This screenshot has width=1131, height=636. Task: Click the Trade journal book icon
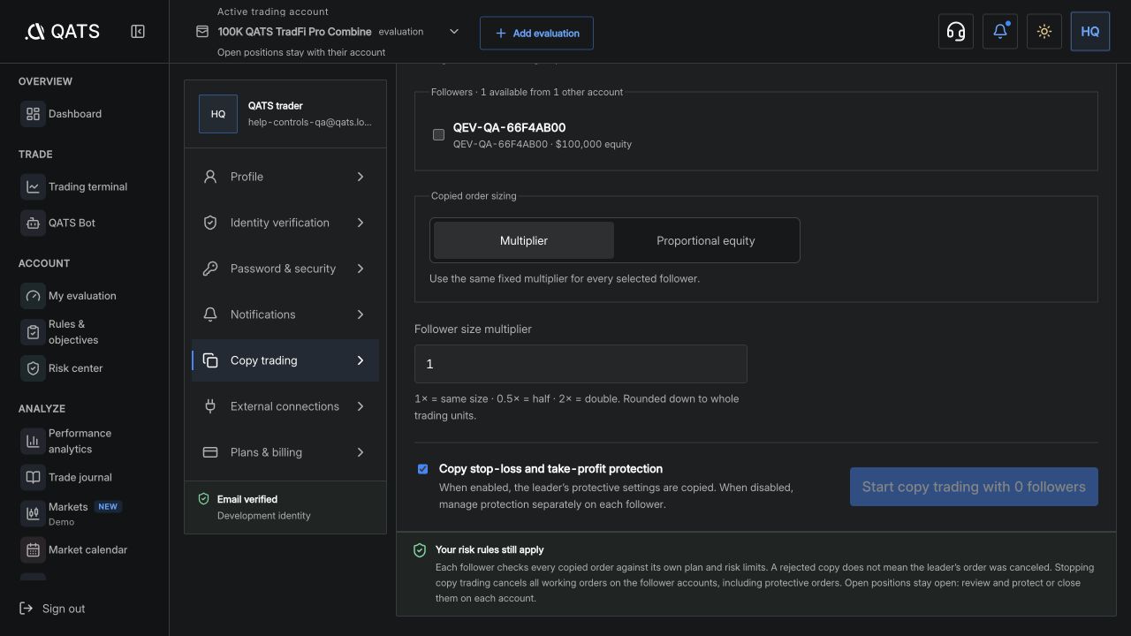pyautogui.click(x=33, y=477)
